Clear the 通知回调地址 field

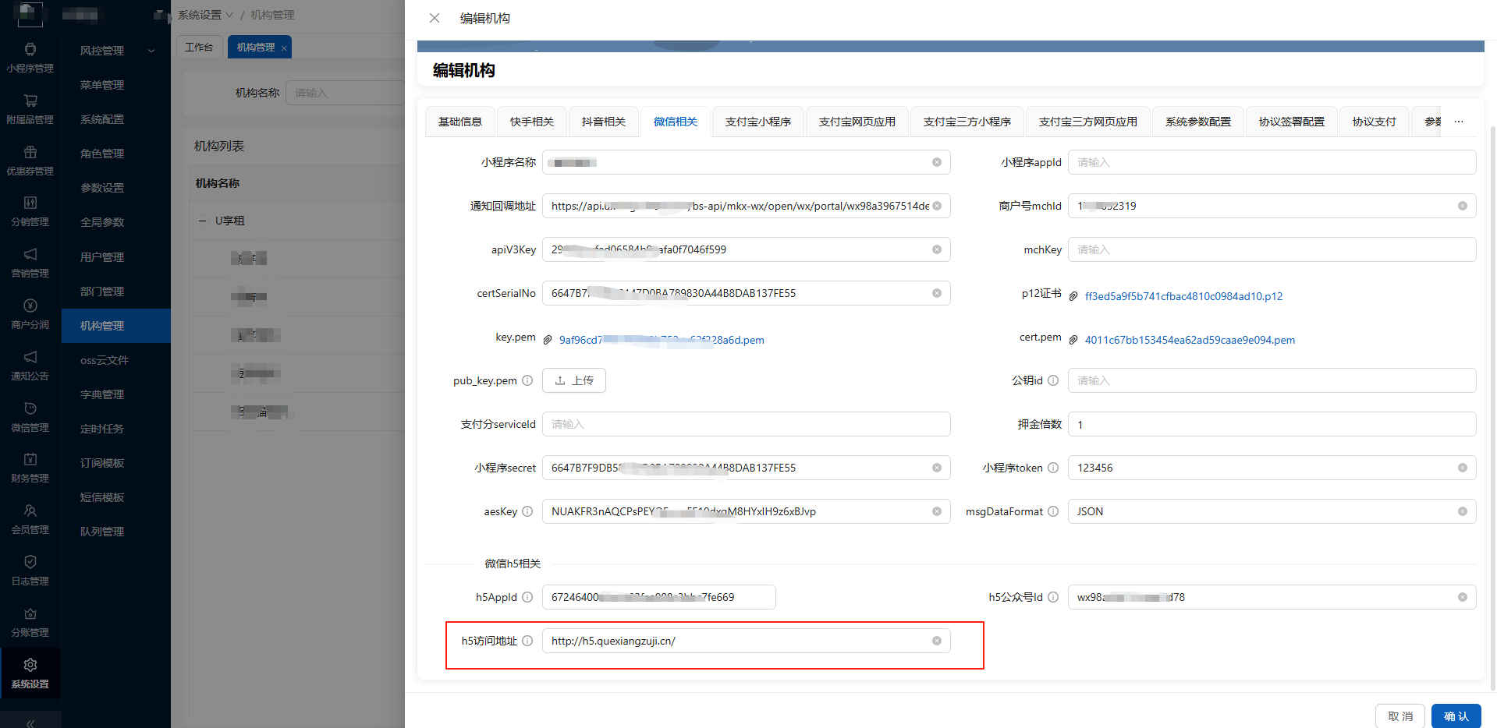point(936,206)
